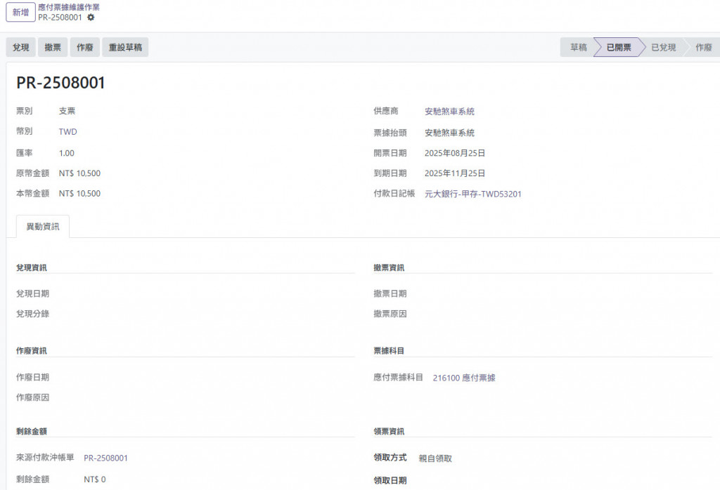Click 開票日期 value 2025年08月25日

click(x=455, y=153)
